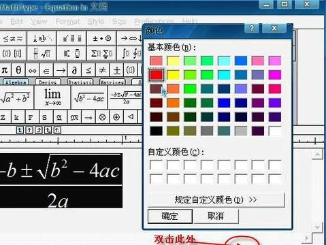Open the fraction and radical templates palette
Viewport: 326px width, 245px height.
(42, 54)
